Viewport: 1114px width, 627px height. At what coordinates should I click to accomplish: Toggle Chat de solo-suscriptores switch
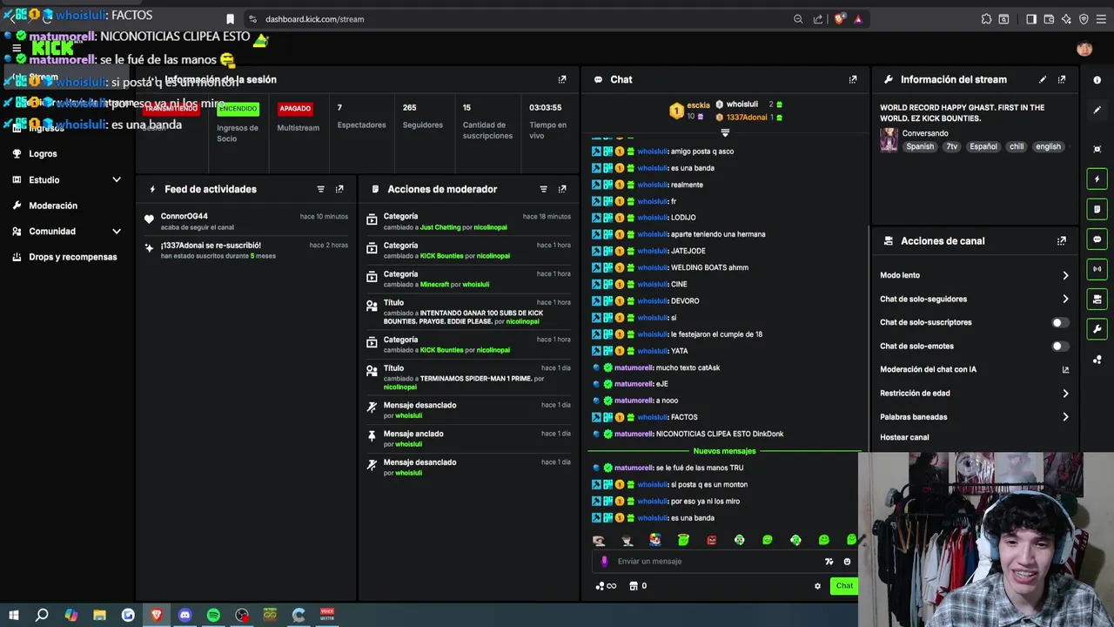coord(1059,322)
